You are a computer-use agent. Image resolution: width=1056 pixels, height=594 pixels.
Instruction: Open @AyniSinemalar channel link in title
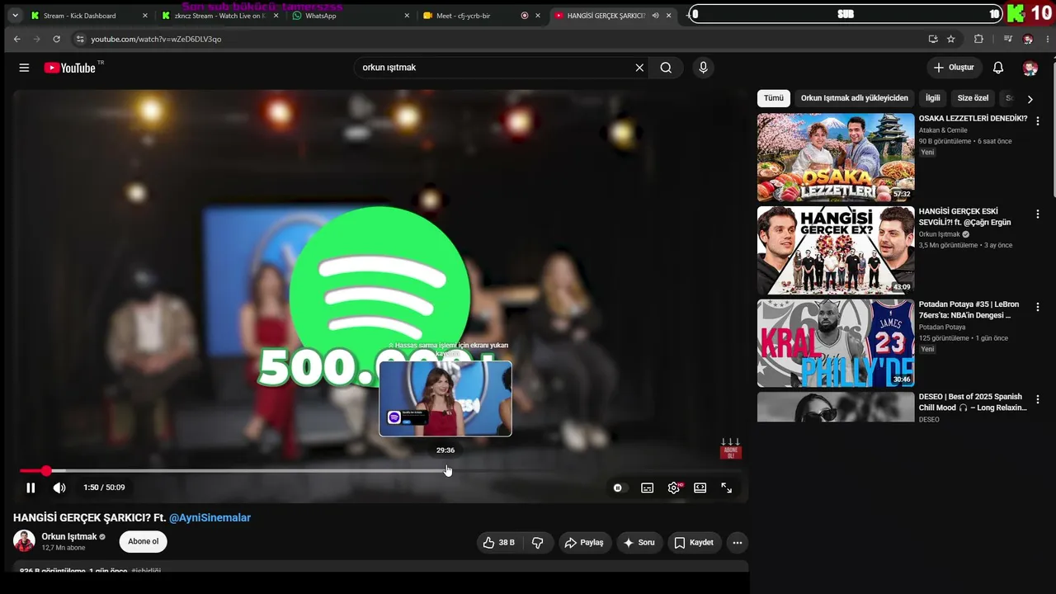click(x=210, y=518)
